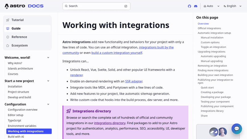The width and height of the screenshot is (247, 139).
Task: Open Environment variables page
Action: 22,126
